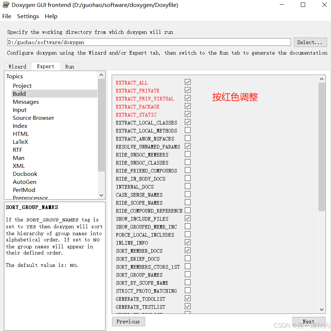331x331 pixels.
Task: Go to the Next topic
Action: (x=308, y=322)
